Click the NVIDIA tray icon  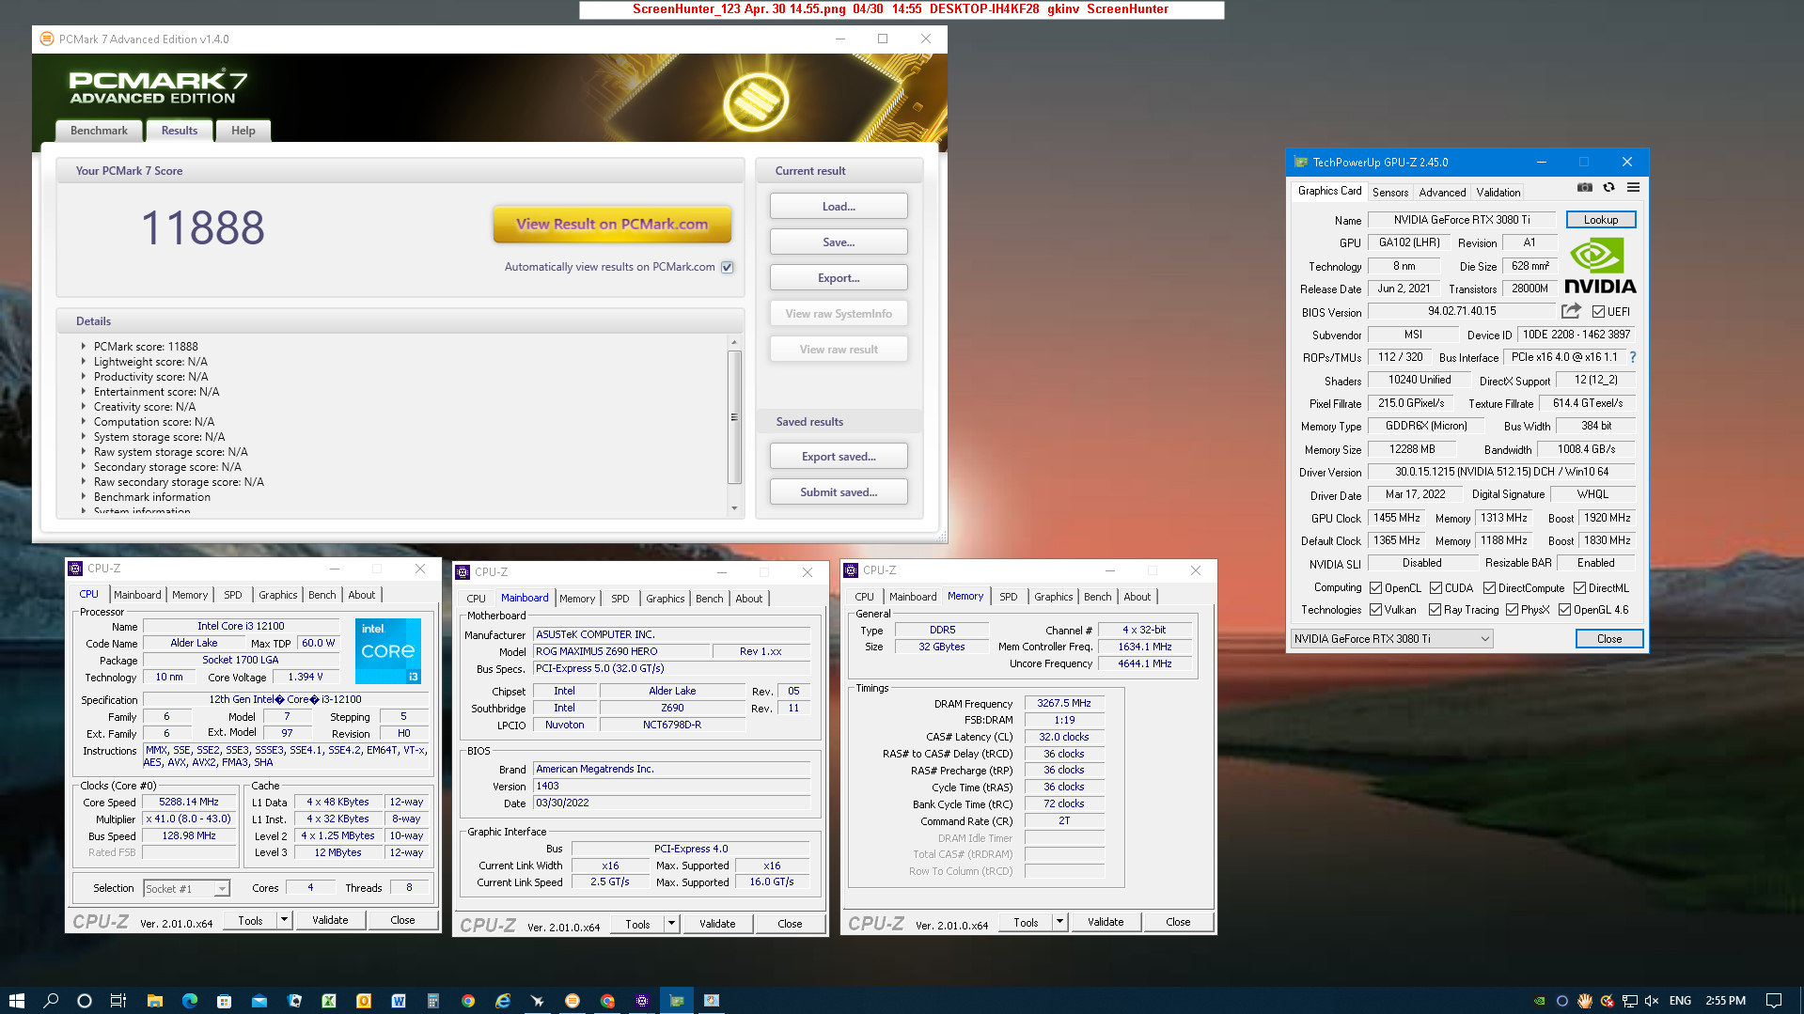click(x=1540, y=1001)
